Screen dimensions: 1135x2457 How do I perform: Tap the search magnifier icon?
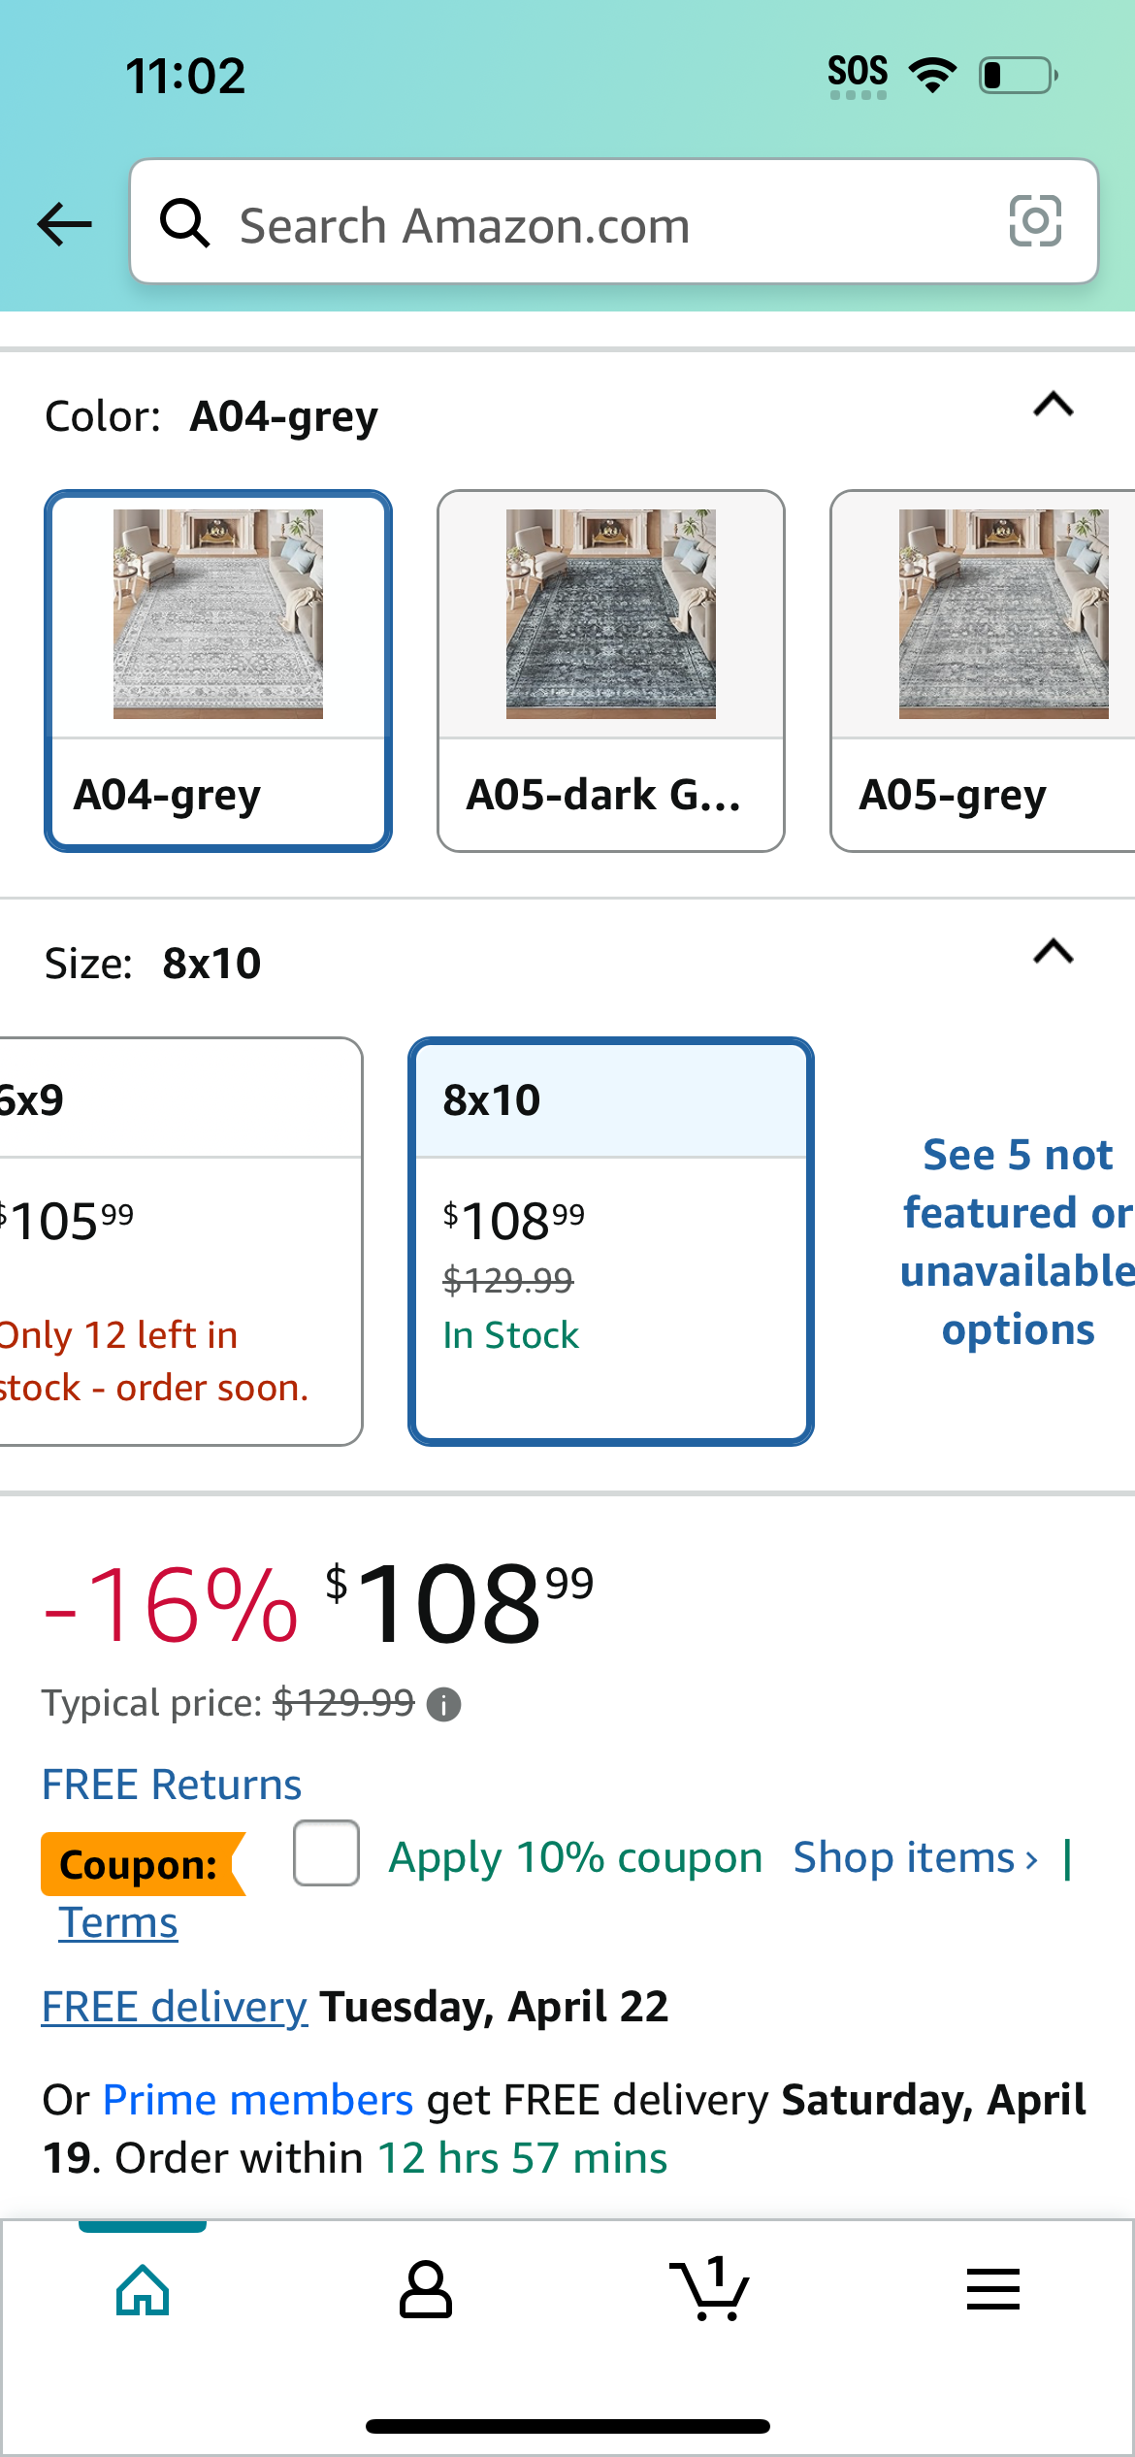click(184, 223)
